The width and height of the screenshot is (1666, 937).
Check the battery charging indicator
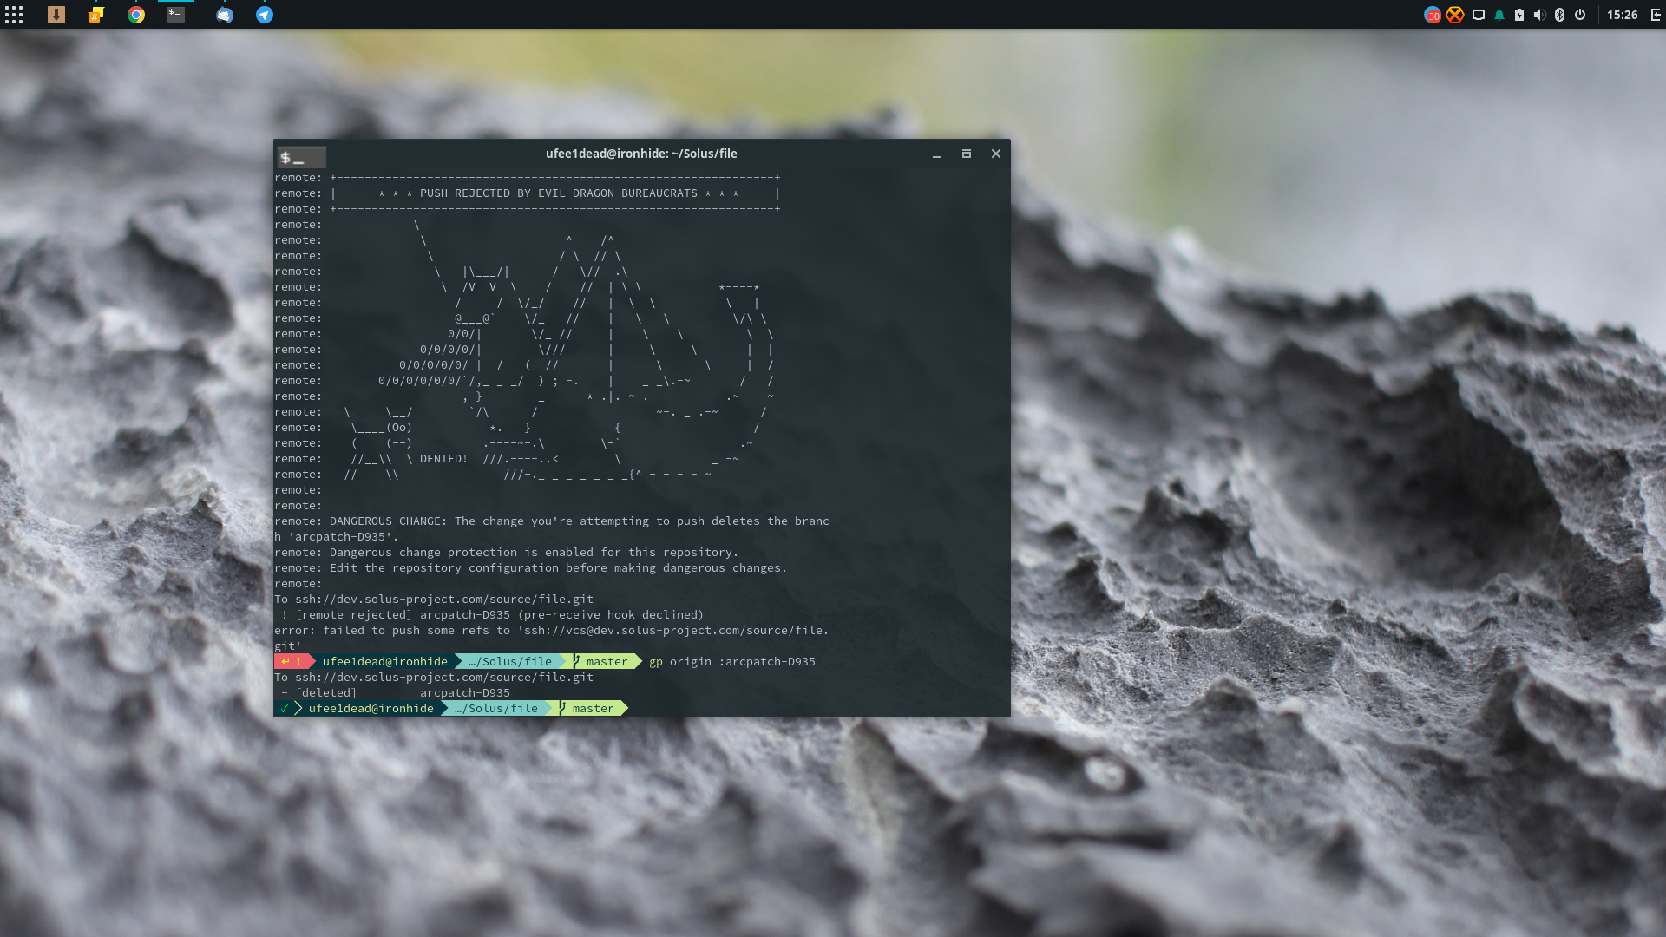(x=1519, y=15)
